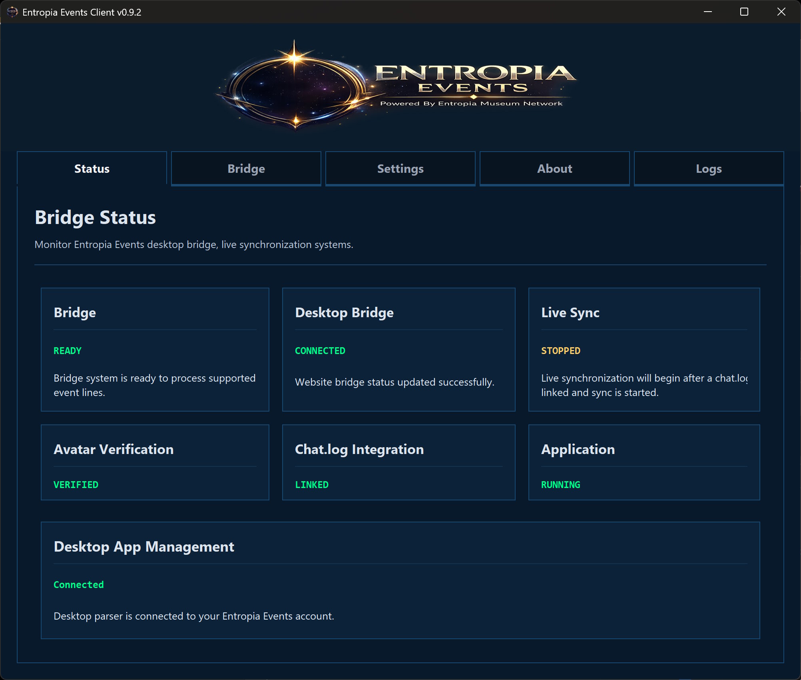Click the 'Chat.log Integration' card title
The width and height of the screenshot is (801, 680).
click(359, 449)
